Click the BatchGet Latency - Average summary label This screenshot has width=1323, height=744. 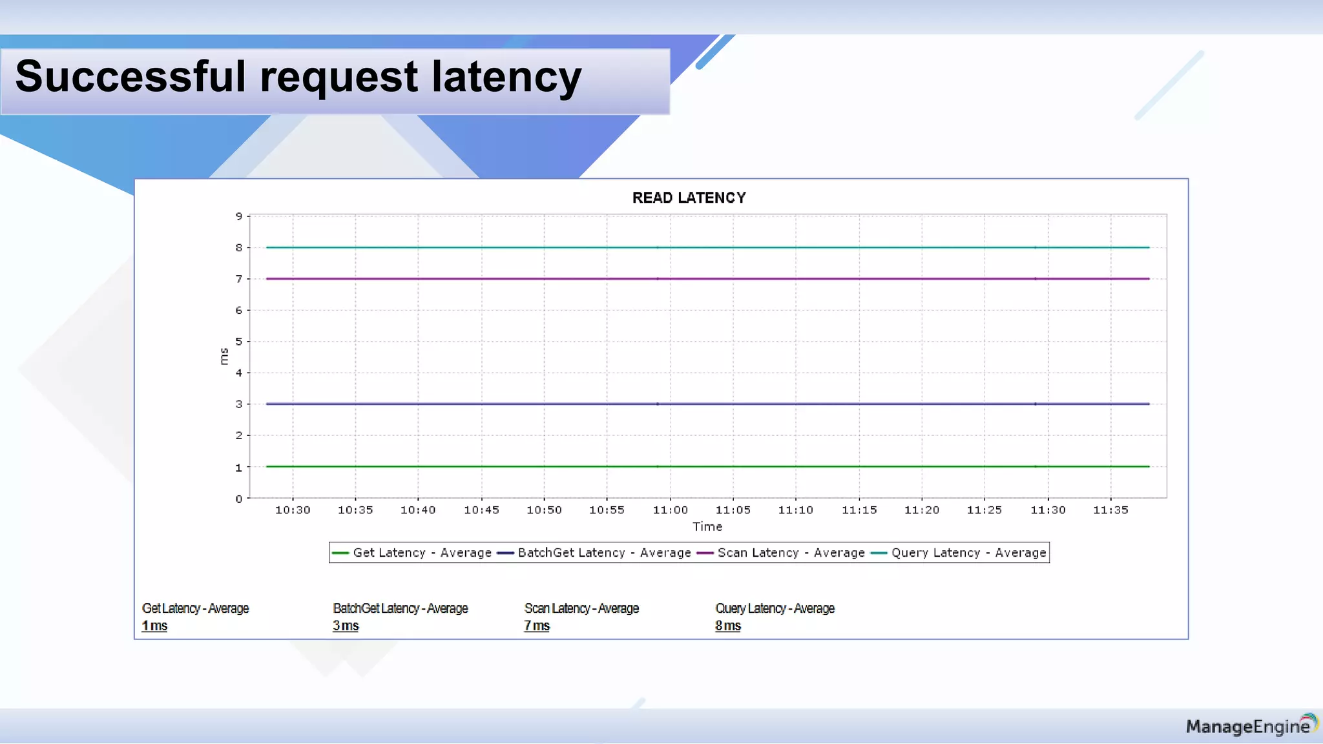401,608
